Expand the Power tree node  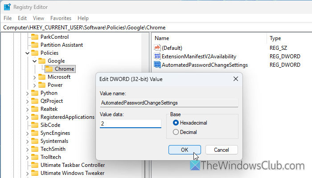point(35,85)
